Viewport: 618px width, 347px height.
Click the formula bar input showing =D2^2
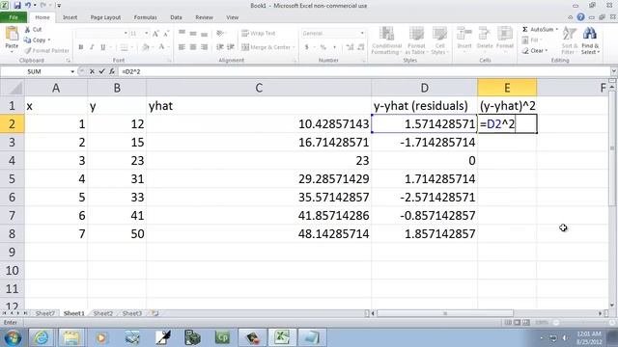pos(364,71)
